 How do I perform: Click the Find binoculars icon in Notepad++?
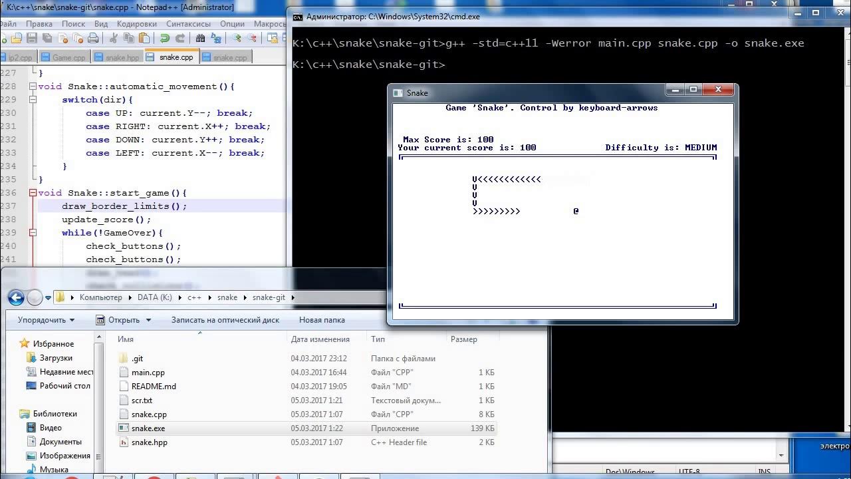click(200, 38)
